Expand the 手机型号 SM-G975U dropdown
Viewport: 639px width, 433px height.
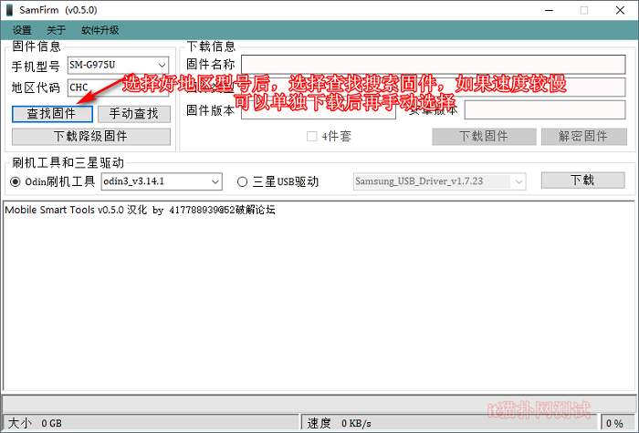(162, 65)
